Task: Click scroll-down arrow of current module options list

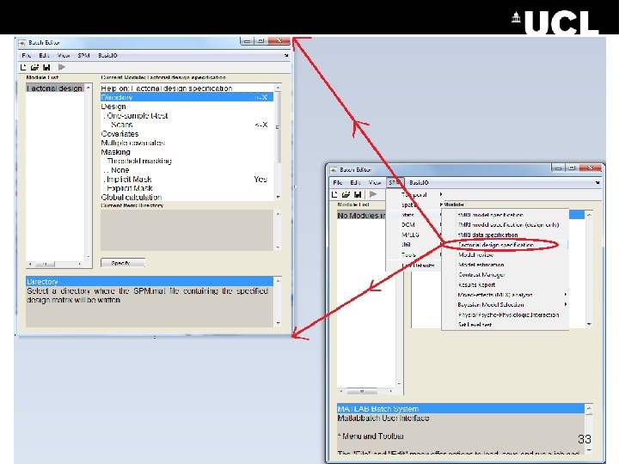Action: (279, 197)
